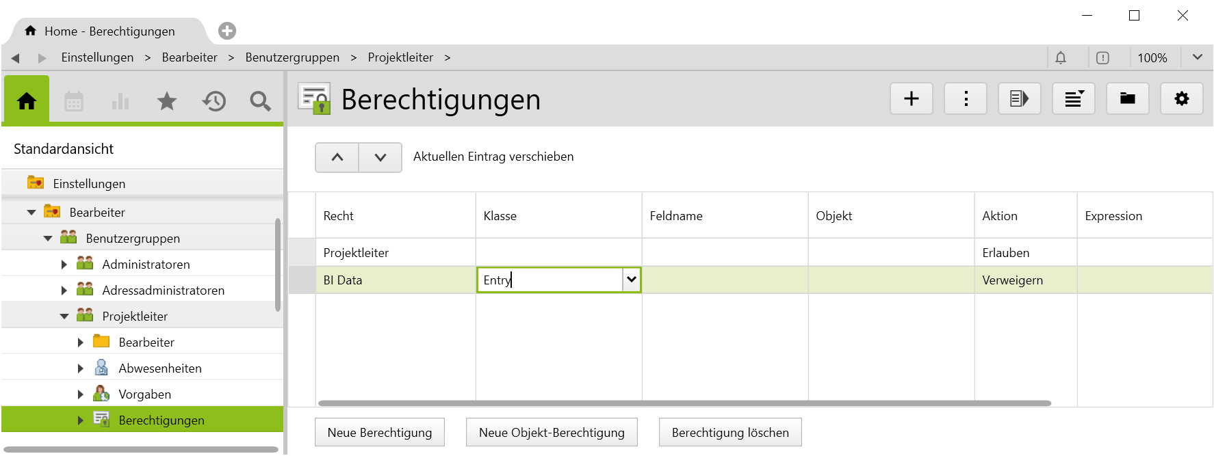Open the bar chart statistics icon
The width and height of the screenshot is (1214, 456).
tap(120, 102)
